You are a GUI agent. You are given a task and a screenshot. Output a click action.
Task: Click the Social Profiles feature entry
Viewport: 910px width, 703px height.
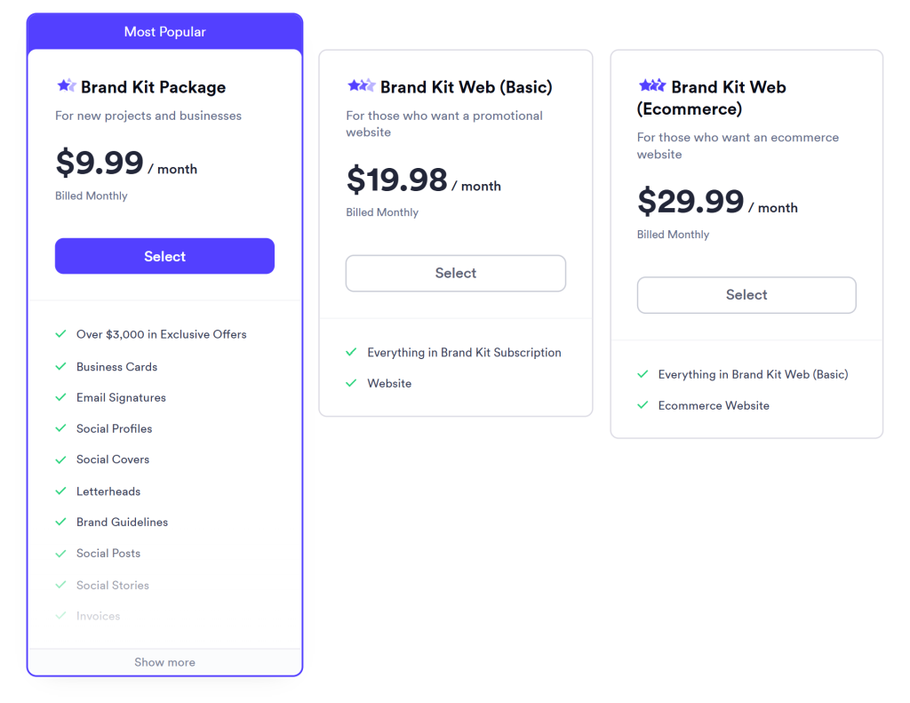(x=114, y=428)
